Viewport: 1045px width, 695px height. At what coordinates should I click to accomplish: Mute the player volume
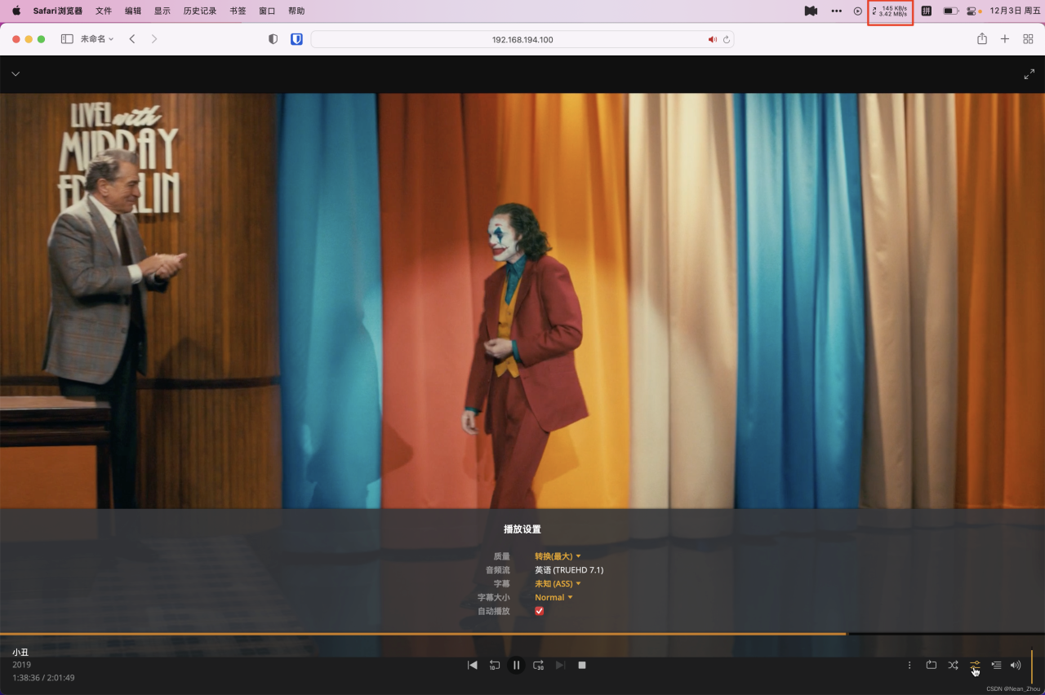(1016, 665)
